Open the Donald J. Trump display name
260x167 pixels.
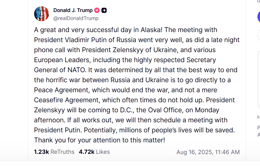[73, 10]
